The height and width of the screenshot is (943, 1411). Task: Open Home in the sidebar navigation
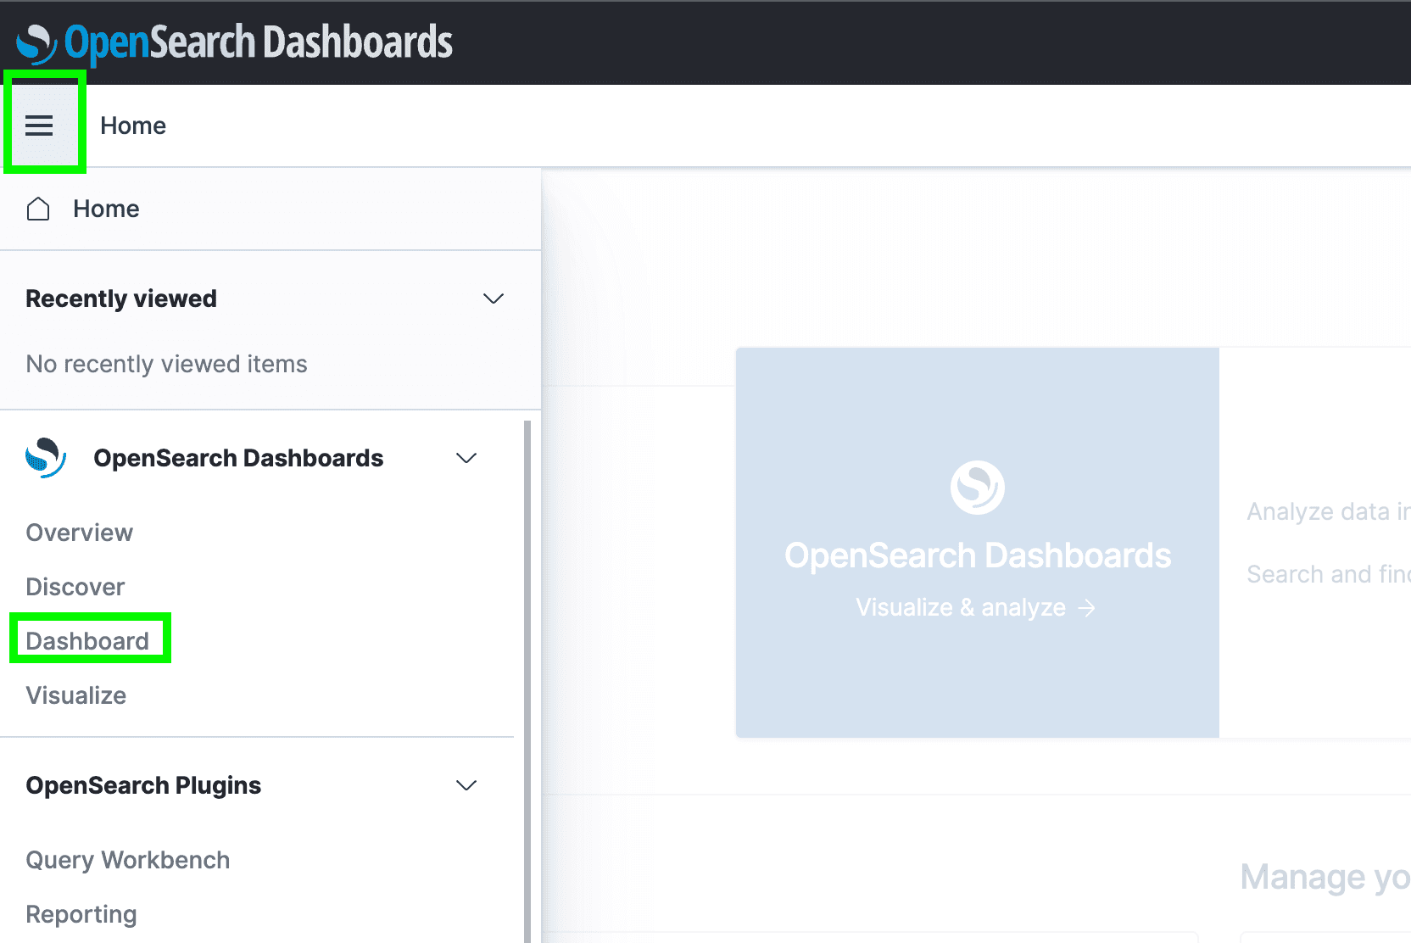pos(106,209)
